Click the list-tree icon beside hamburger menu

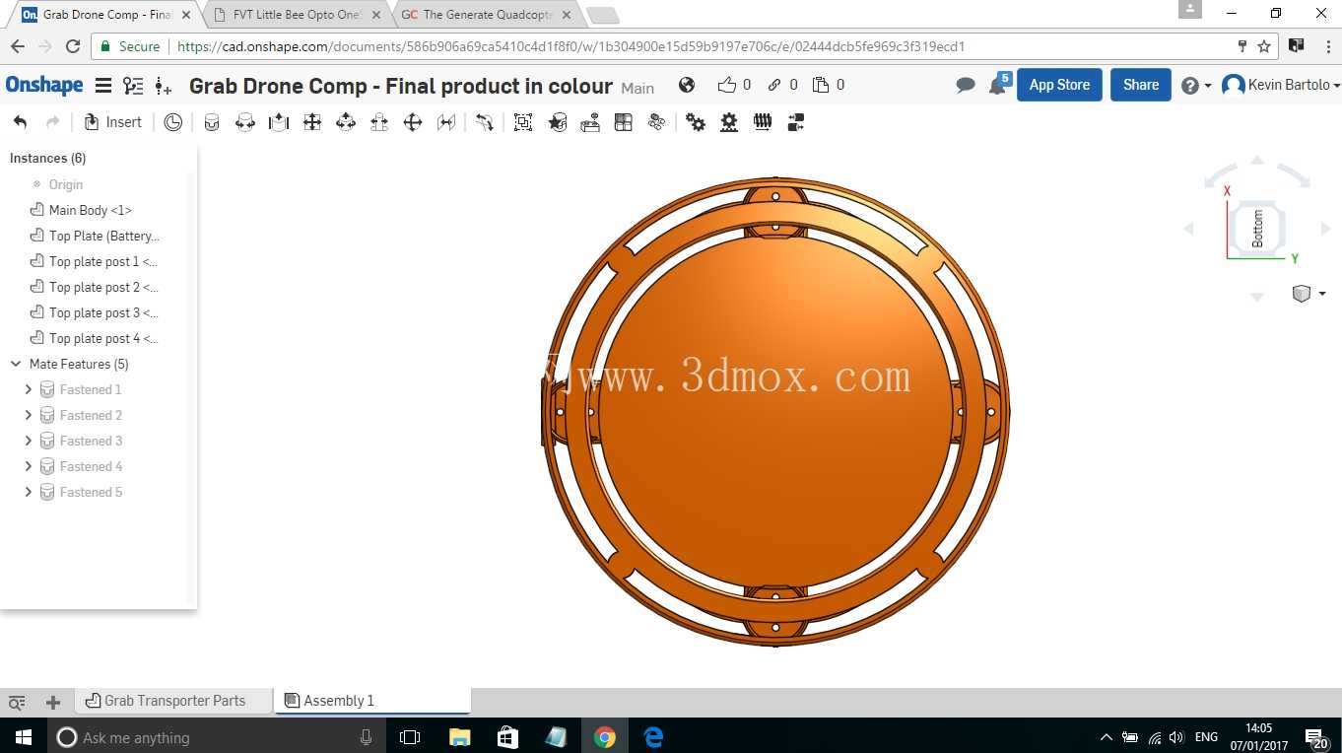click(133, 86)
